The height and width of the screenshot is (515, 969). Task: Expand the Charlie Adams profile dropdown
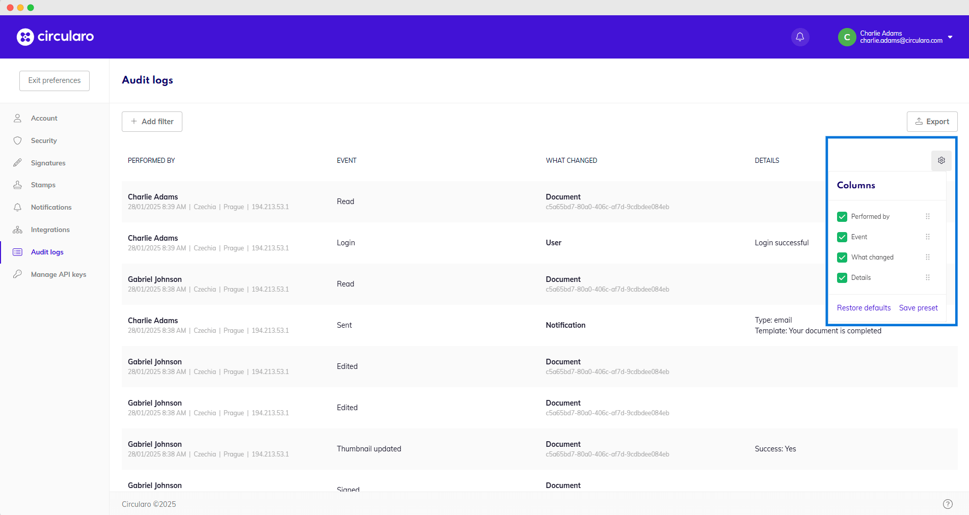951,37
